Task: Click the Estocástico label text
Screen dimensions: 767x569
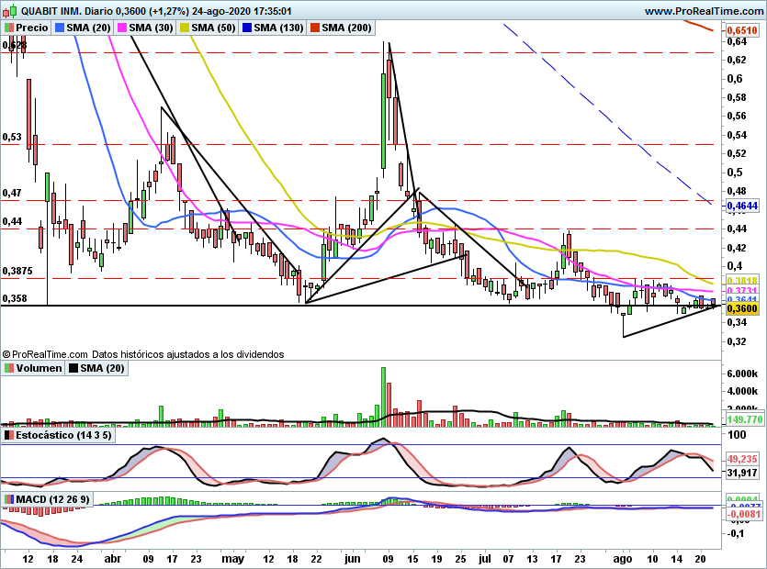Action: [x=41, y=435]
